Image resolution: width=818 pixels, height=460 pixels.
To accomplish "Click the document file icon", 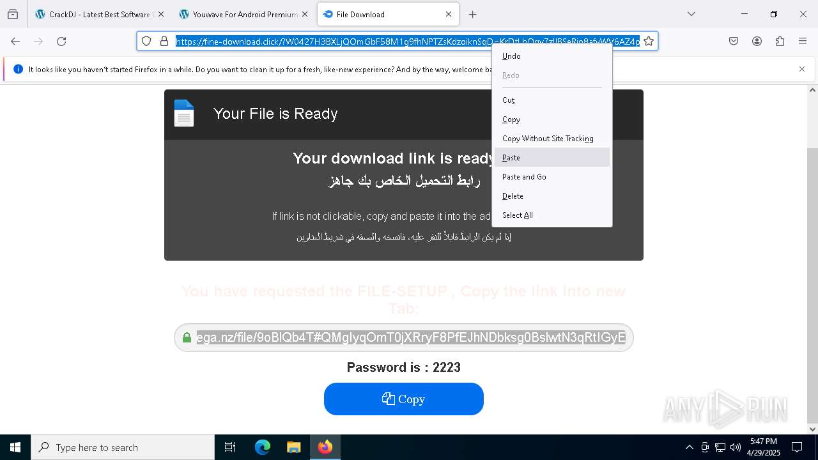I will 184,114.
